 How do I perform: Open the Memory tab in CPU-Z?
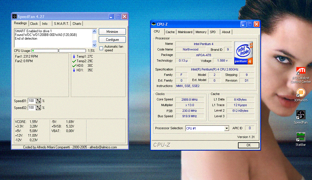click(x=201, y=32)
